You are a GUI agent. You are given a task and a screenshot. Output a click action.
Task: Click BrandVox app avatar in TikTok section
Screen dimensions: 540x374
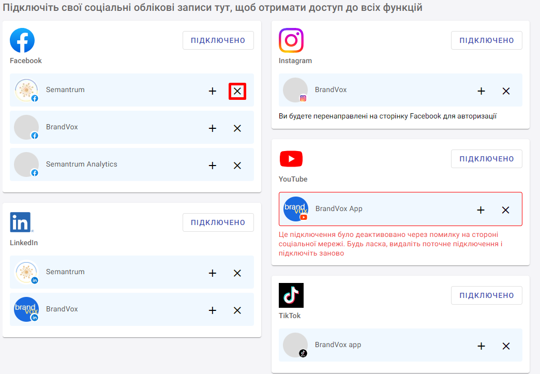pos(295,345)
